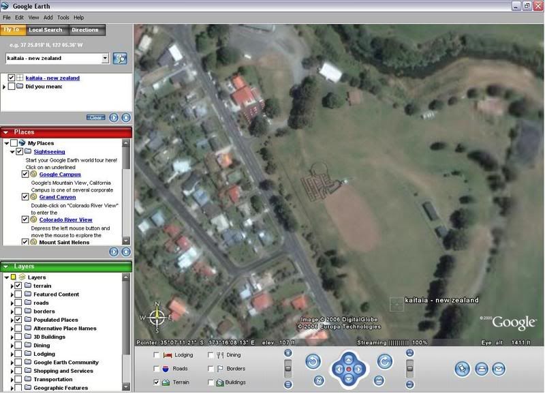Toggle the Borders checkbox in bottom toolbar
The height and width of the screenshot is (394, 545).
[x=211, y=368]
